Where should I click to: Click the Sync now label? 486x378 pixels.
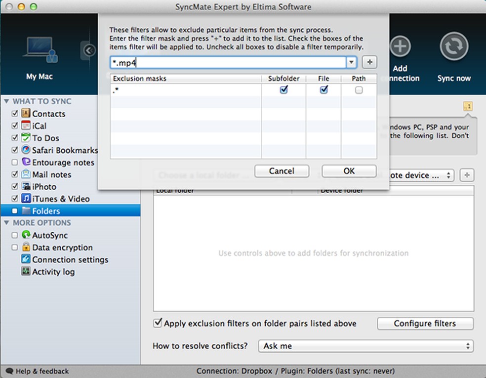(x=454, y=78)
